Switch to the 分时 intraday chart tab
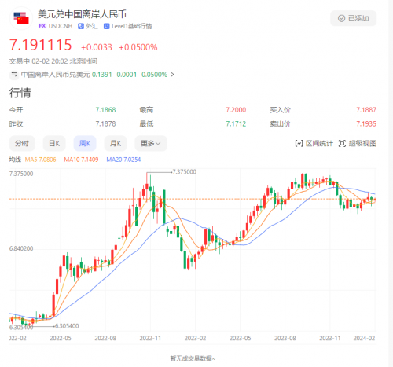 click(x=22, y=144)
